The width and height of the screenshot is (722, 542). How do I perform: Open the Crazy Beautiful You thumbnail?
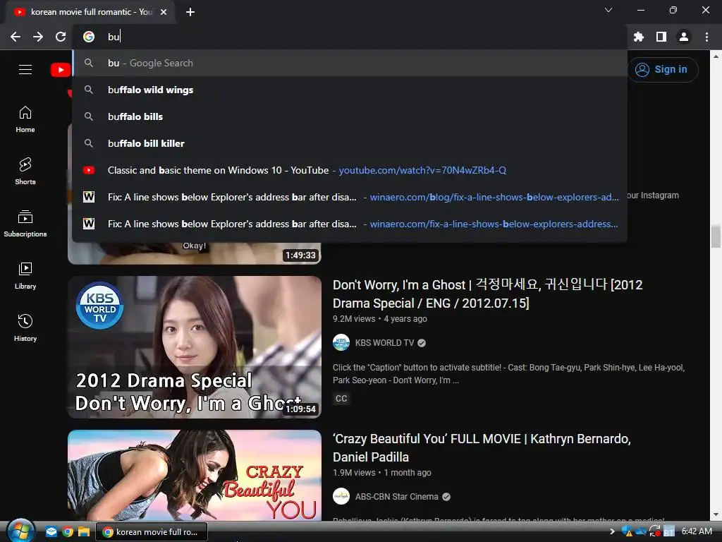click(x=195, y=475)
